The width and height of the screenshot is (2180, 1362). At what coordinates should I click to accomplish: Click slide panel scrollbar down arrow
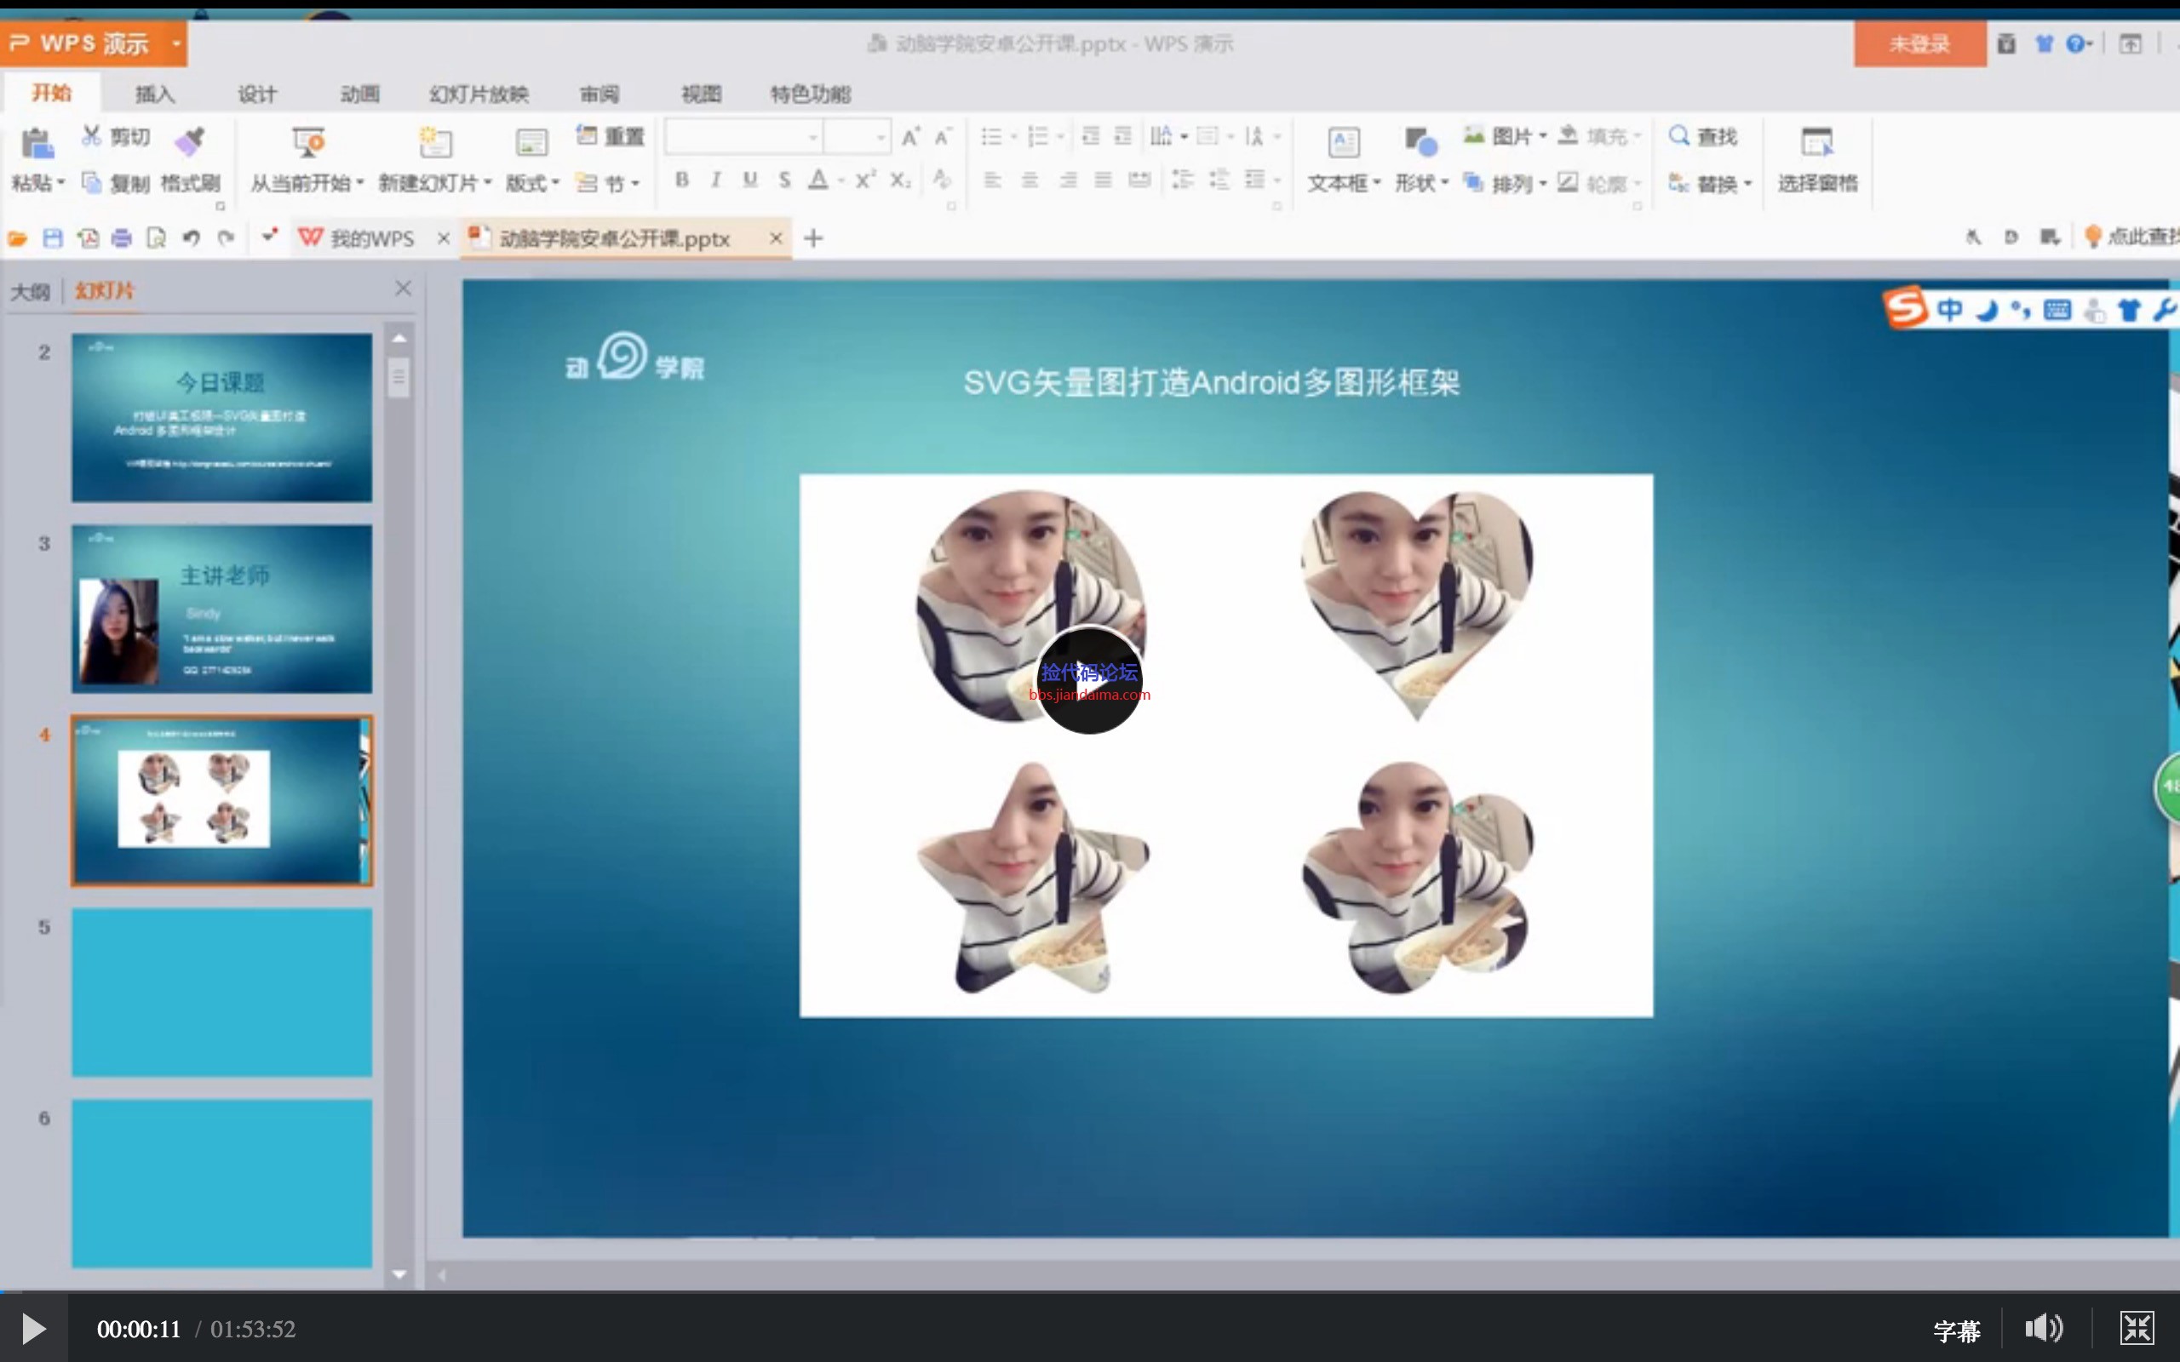click(x=399, y=1274)
